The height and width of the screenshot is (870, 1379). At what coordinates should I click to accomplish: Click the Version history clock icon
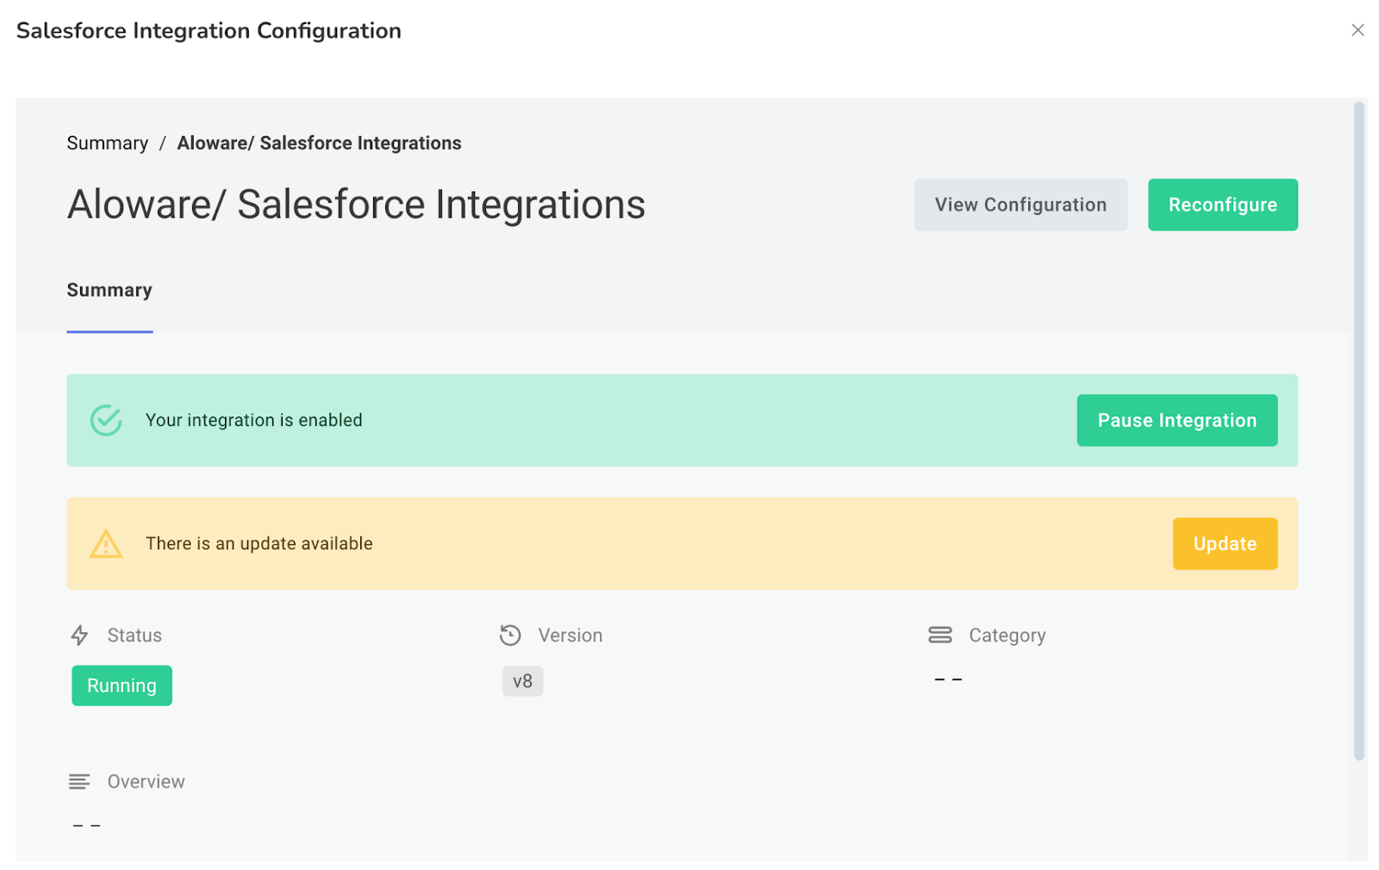(510, 635)
